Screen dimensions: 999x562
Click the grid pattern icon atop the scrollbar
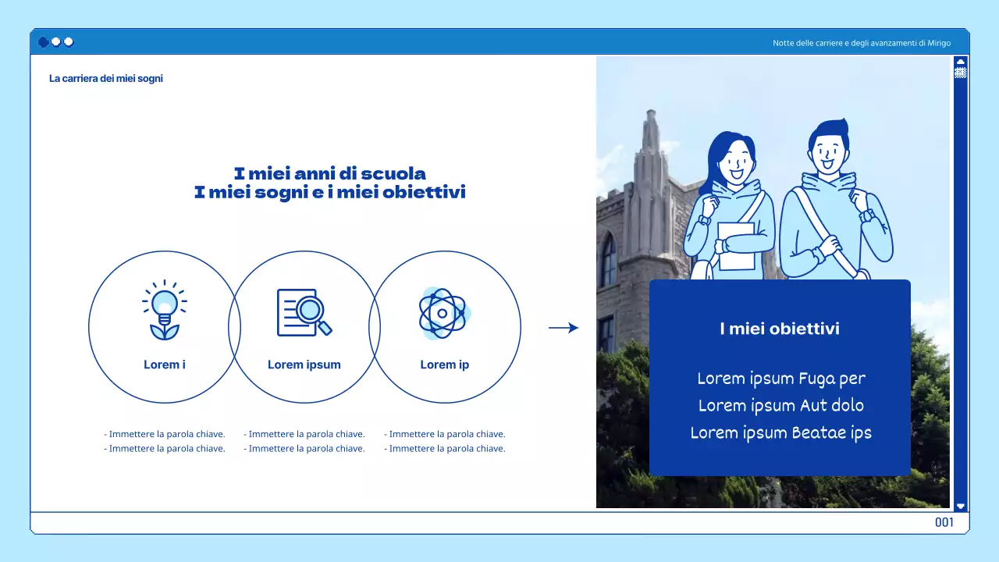pyautogui.click(x=960, y=72)
